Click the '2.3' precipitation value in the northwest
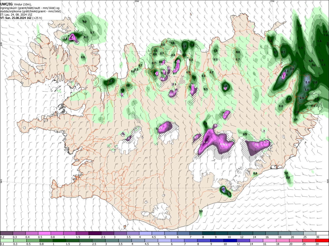This screenshot has height=246, width=329. pos(111,81)
